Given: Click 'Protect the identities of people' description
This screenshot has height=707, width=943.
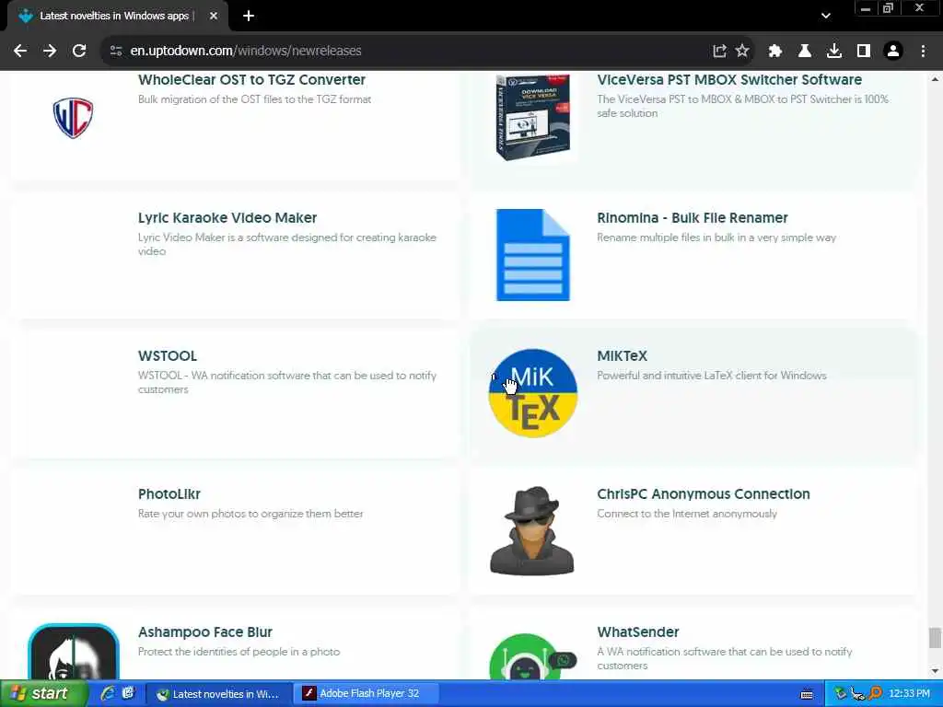Looking at the screenshot, I should [239, 652].
